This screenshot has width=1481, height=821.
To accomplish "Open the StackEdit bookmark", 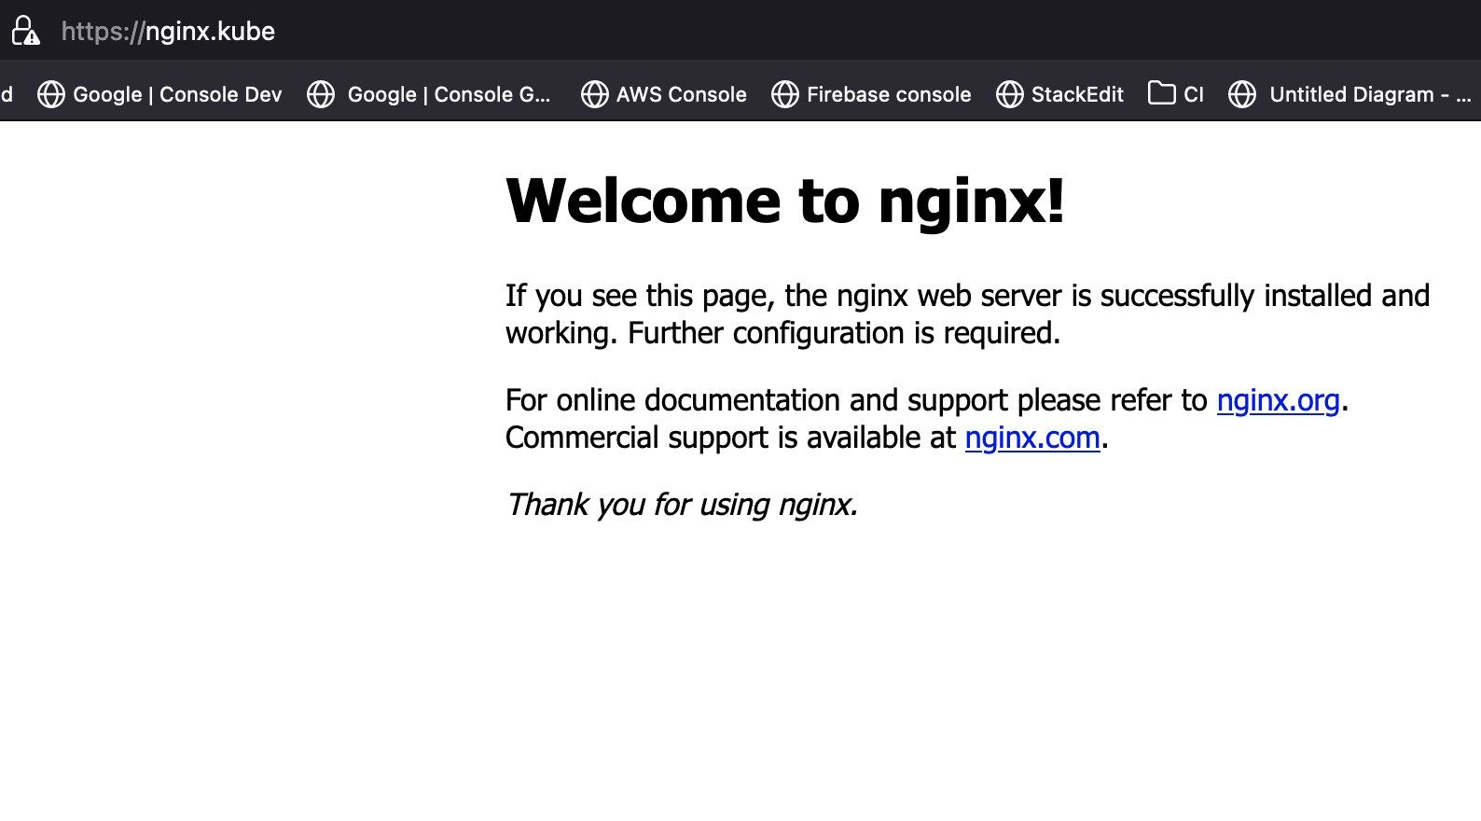I will (x=1059, y=94).
